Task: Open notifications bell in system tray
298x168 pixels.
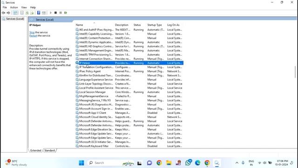Action: (x=292, y=163)
